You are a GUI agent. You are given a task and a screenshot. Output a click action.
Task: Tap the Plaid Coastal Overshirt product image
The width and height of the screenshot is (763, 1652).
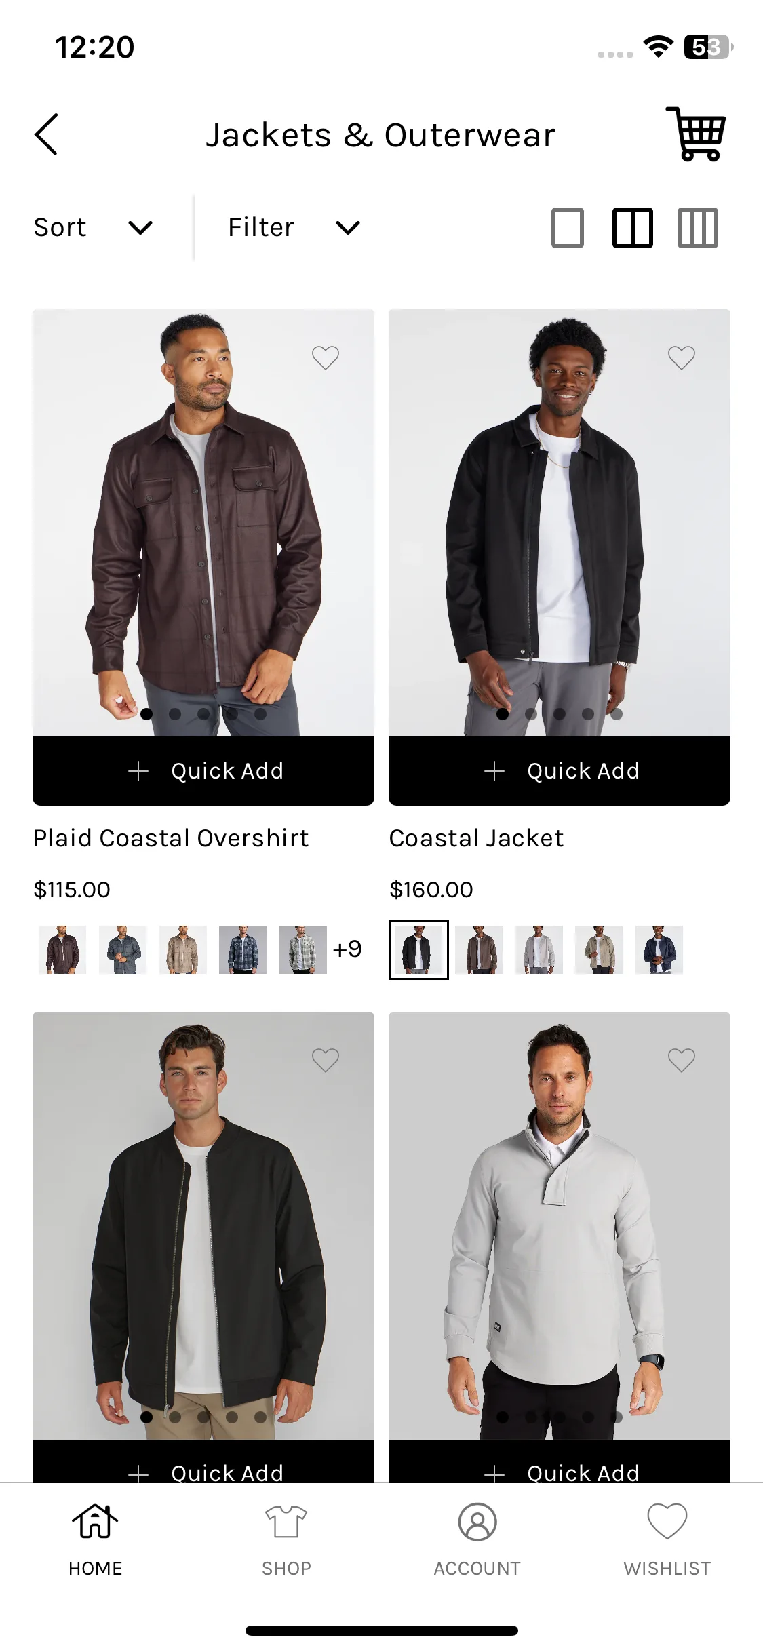point(203,522)
